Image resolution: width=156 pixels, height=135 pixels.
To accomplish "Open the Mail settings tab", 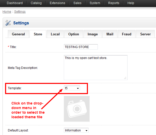I will click(x=110, y=34).
